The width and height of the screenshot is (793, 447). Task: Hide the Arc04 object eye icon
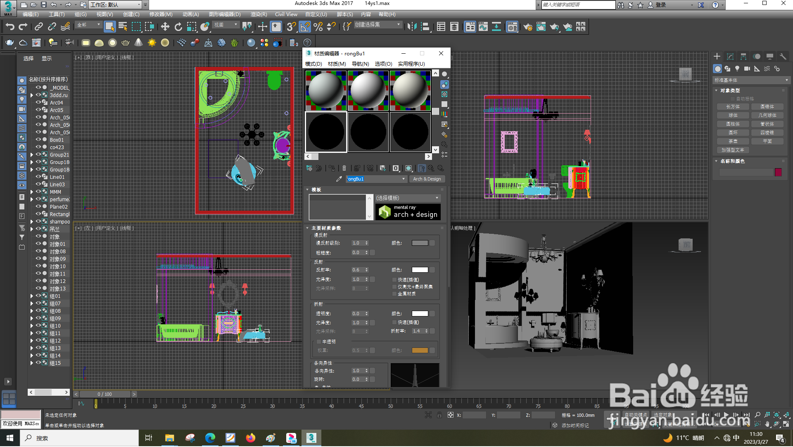click(x=38, y=102)
